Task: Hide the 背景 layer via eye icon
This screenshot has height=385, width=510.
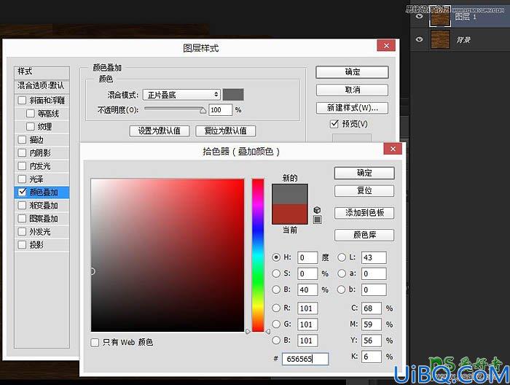Action: (420, 39)
